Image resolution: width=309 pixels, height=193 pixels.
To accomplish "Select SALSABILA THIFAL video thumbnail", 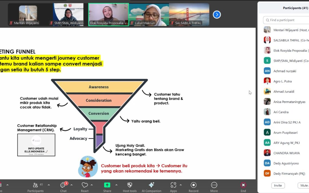I will pos(189,15).
